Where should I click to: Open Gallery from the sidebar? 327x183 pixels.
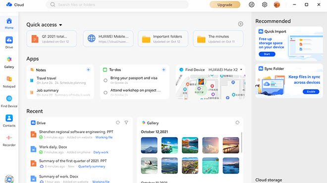point(9,62)
